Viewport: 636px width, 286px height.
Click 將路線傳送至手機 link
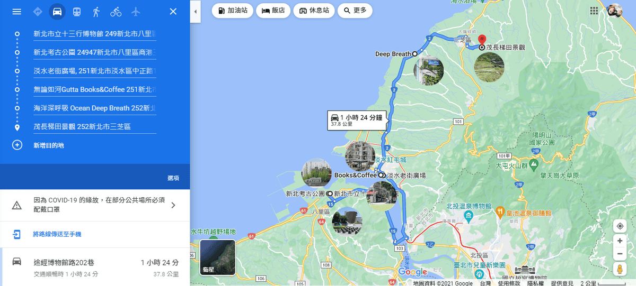click(57, 234)
